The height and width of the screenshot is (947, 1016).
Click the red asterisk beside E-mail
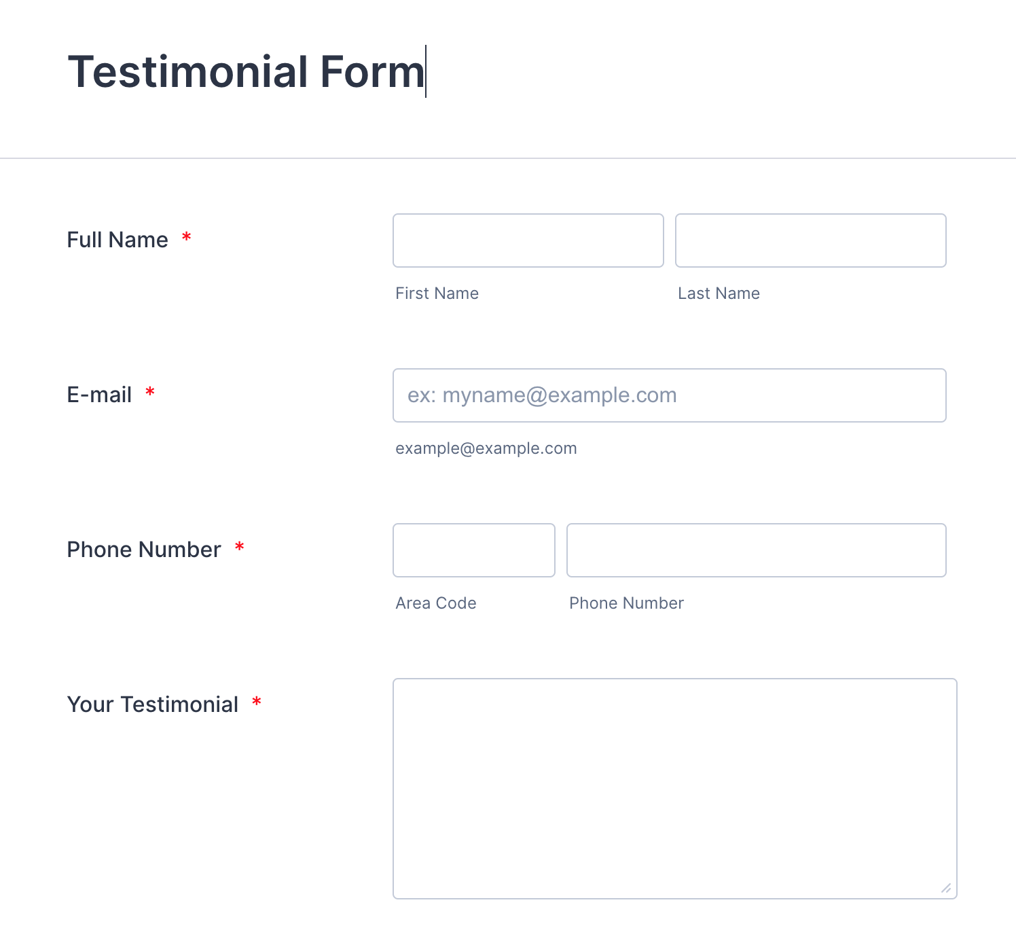click(150, 393)
